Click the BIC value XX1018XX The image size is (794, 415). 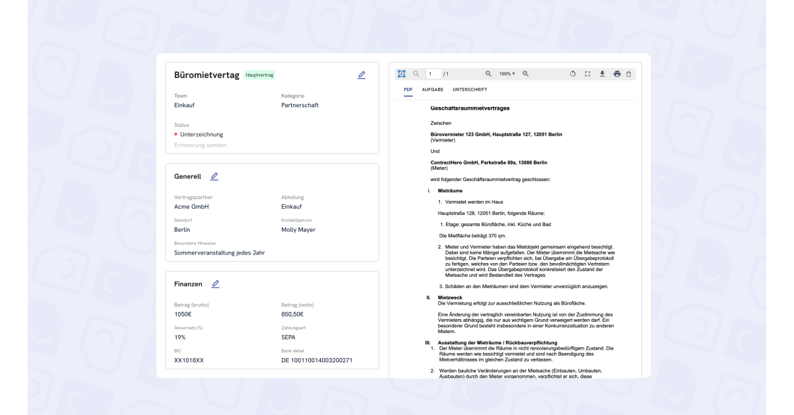point(189,360)
